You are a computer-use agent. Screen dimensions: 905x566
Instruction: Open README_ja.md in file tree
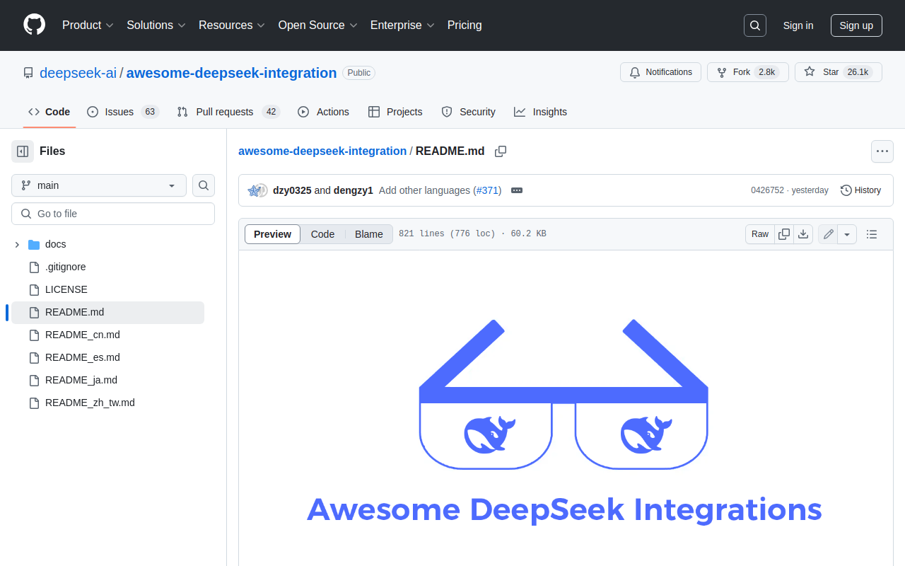click(107, 380)
